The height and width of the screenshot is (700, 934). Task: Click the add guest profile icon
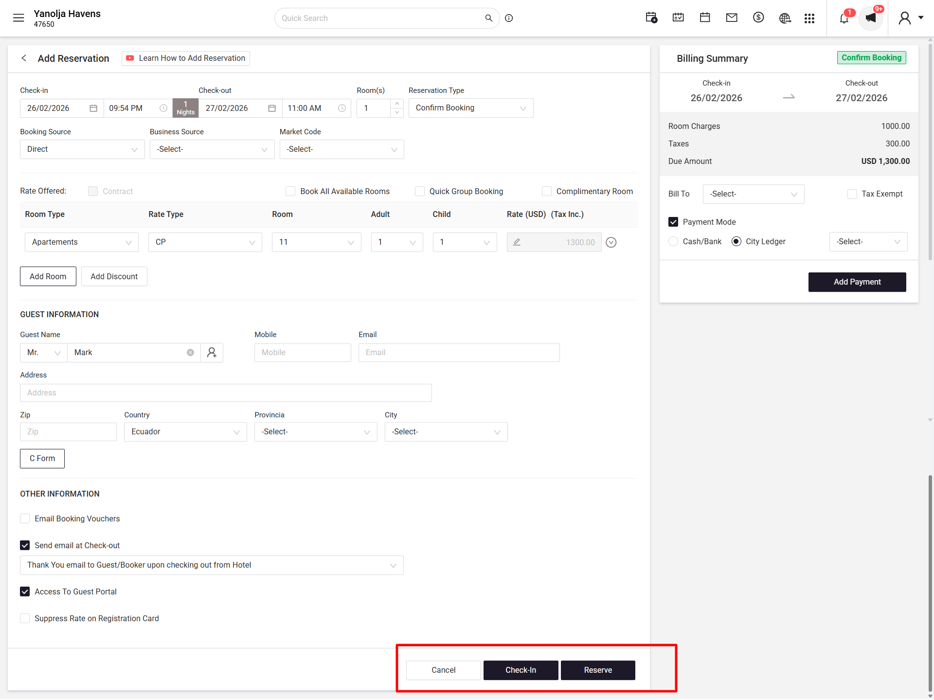(x=212, y=353)
